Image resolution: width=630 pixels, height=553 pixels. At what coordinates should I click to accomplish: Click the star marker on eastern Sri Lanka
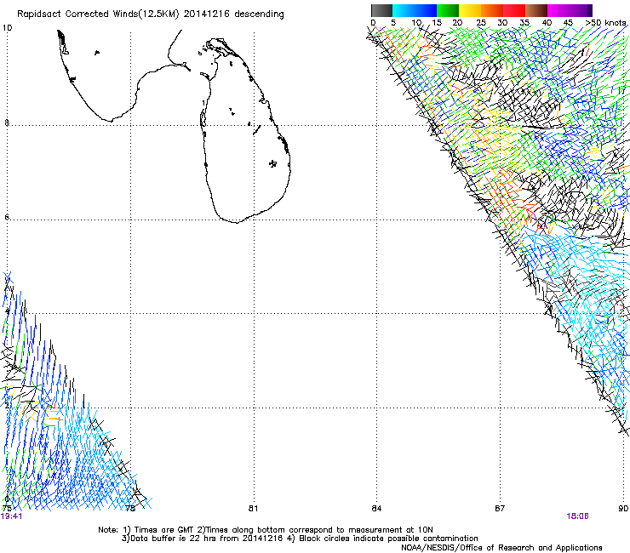272,163
